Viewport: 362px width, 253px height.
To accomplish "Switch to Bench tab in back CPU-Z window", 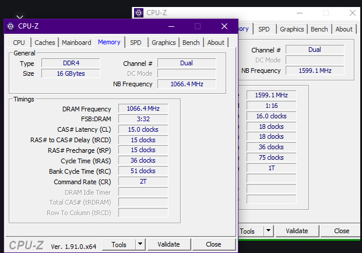I will [319, 29].
